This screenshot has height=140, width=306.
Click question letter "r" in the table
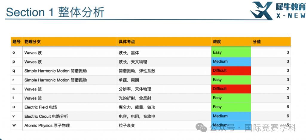pyautogui.click(x=13, y=80)
